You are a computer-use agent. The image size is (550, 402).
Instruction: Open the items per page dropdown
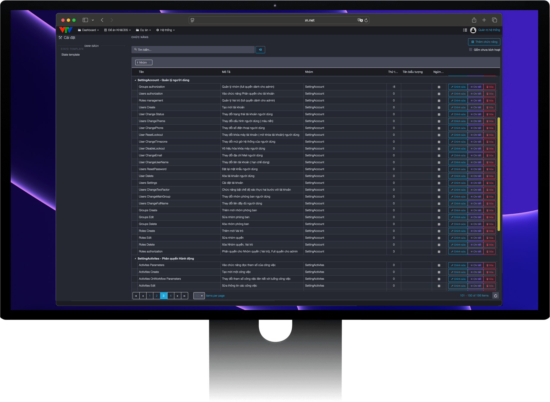[199, 296]
